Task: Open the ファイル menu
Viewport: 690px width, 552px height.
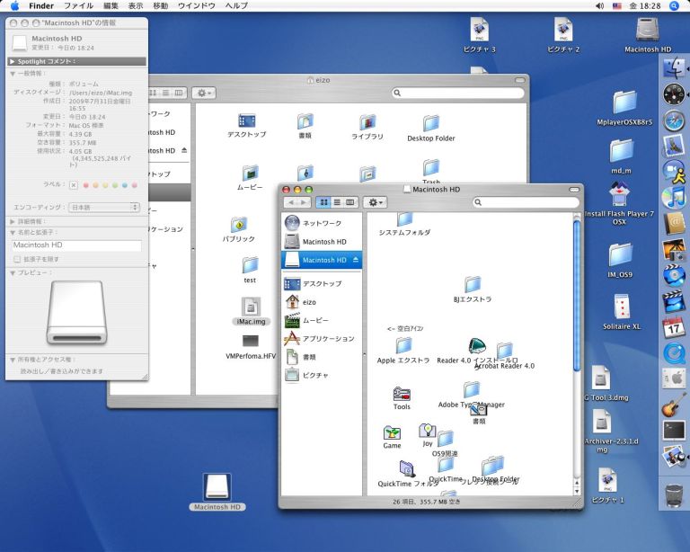Action: tap(78, 5)
